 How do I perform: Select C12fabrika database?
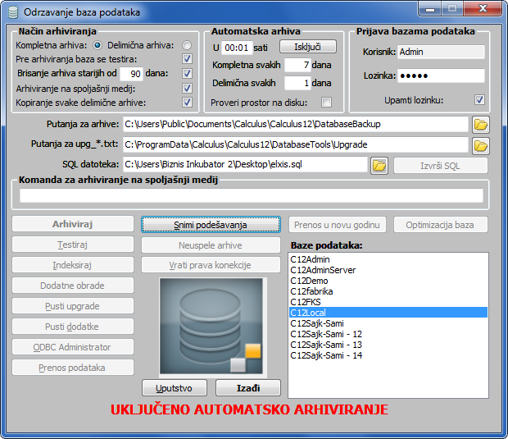coord(388,291)
